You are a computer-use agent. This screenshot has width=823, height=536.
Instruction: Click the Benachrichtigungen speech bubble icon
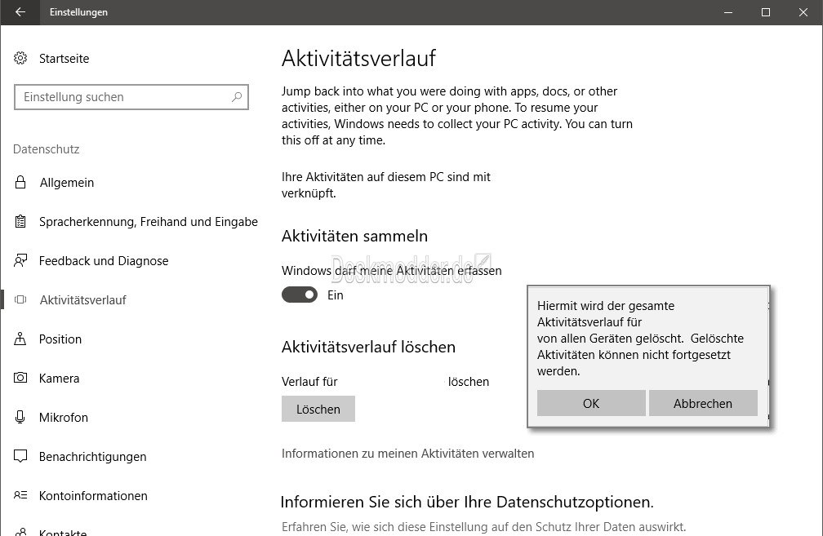(20, 456)
